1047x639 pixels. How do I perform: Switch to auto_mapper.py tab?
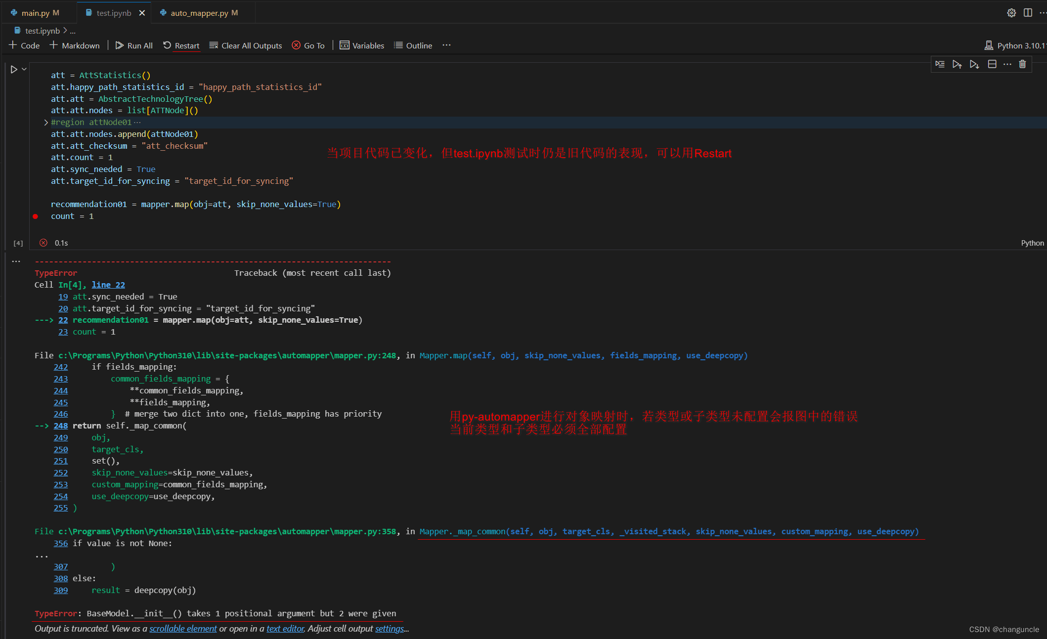(199, 13)
